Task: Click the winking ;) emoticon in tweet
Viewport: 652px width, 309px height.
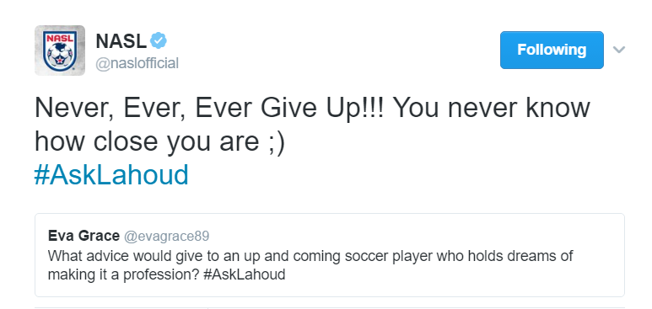Action: pyautogui.click(x=276, y=142)
